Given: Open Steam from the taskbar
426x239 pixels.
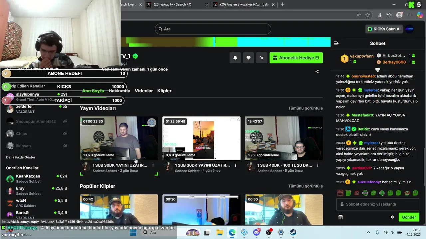Looking at the screenshot, I should [293, 232].
